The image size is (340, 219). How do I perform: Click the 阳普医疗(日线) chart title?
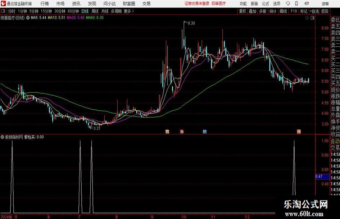coord(13,18)
